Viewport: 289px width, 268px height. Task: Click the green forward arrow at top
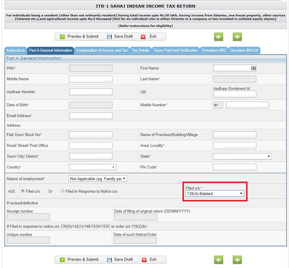click(237, 36)
